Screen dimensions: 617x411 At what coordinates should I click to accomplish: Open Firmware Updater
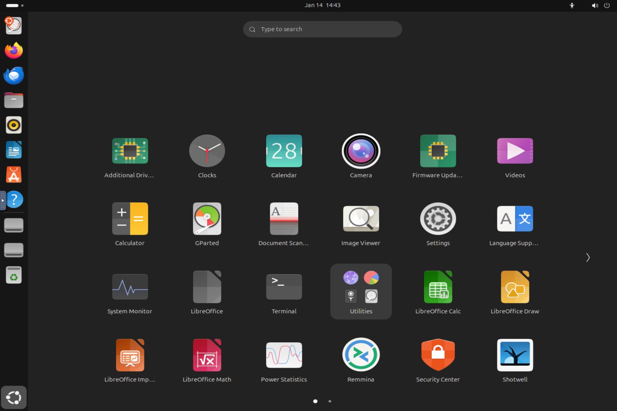tap(438, 157)
